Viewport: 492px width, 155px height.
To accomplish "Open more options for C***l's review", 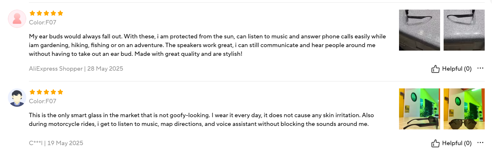I will pos(480,143).
